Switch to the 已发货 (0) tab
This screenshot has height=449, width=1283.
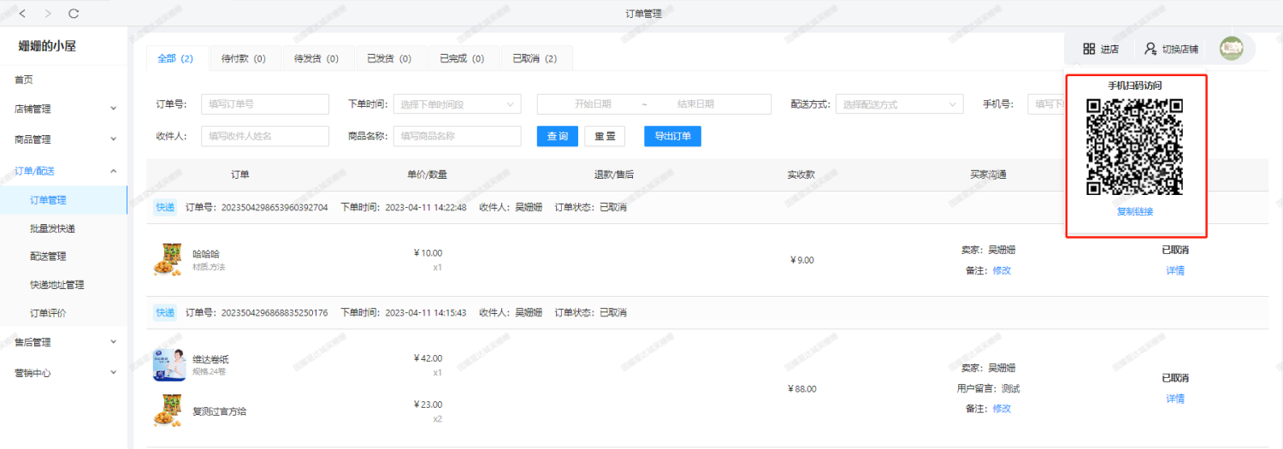point(389,59)
